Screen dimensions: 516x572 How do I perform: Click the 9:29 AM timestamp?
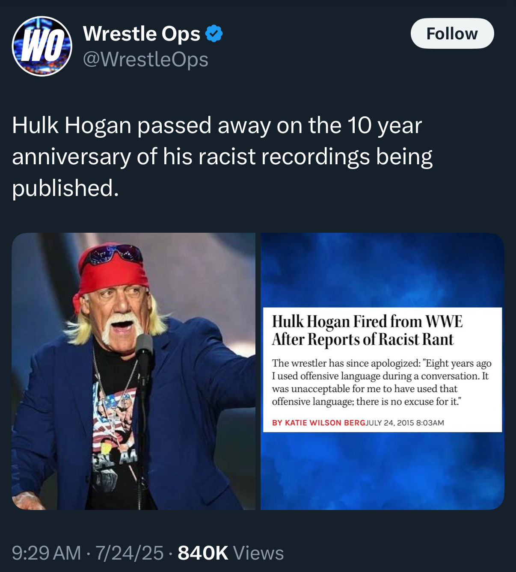[x=46, y=553]
